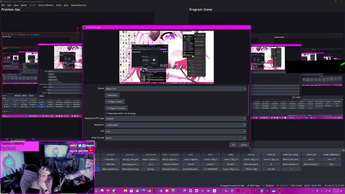The height and width of the screenshot is (194, 345).
Task: Open Firefox from the taskbar
Action: [x=108, y=191]
